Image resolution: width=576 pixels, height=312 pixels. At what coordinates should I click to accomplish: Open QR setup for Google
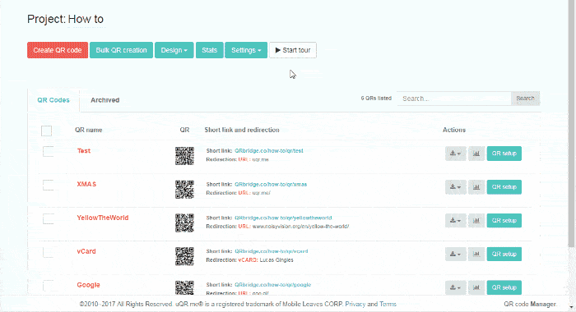[504, 287]
